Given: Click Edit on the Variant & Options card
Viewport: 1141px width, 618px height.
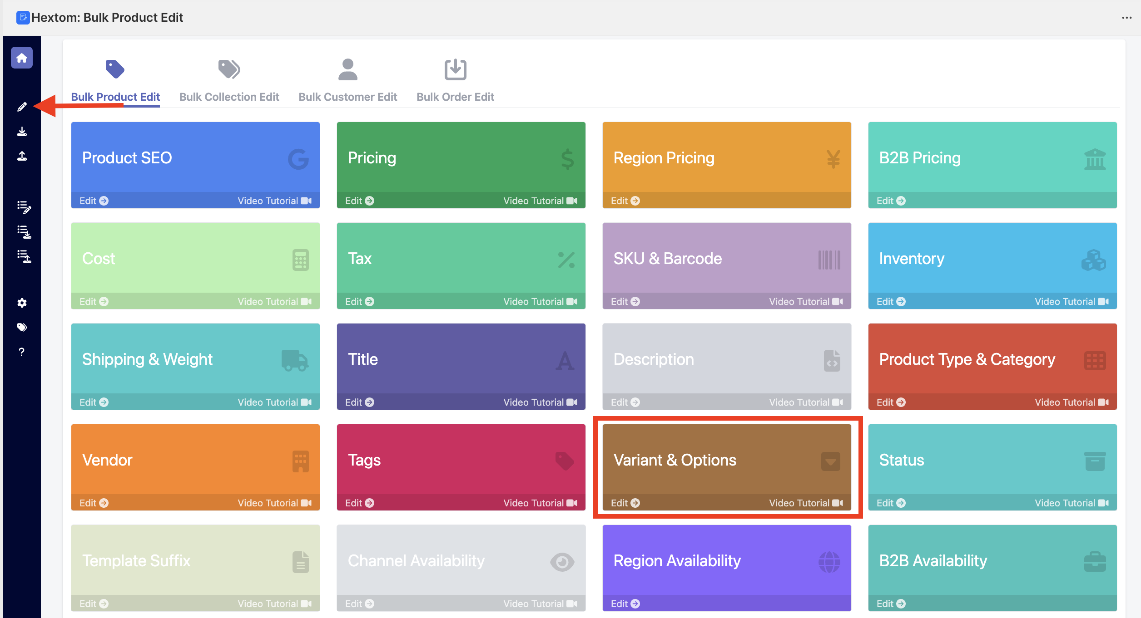Looking at the screenshot, I should pos(625,503).
